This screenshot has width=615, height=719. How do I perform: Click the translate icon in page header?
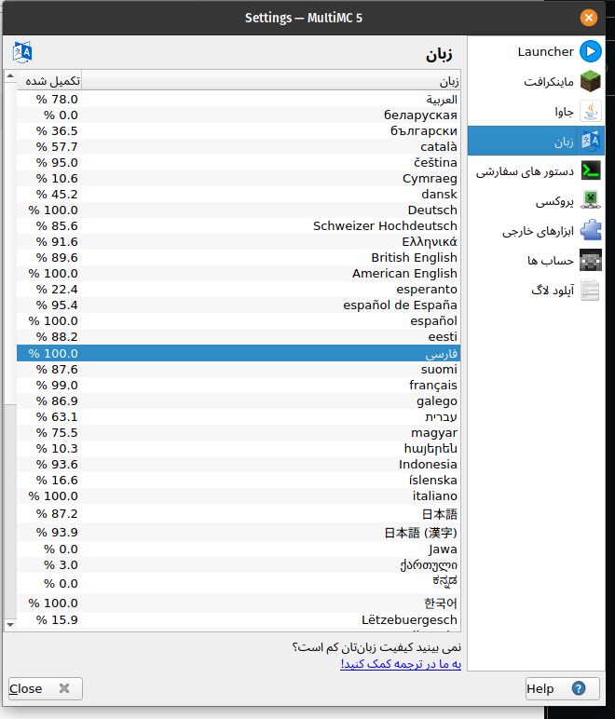coord(22,52)
